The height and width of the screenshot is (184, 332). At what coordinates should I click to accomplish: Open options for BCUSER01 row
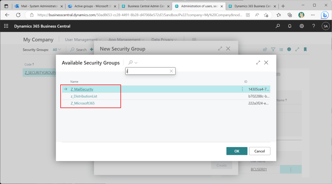(x=291, y=169)
